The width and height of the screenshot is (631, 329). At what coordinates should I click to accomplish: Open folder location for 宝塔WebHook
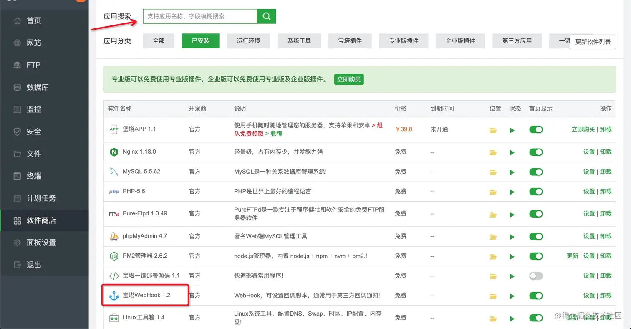point(493,296)
